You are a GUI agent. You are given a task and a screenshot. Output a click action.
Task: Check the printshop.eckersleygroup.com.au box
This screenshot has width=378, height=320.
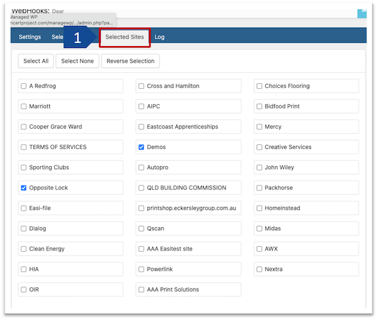pos(142,208)
